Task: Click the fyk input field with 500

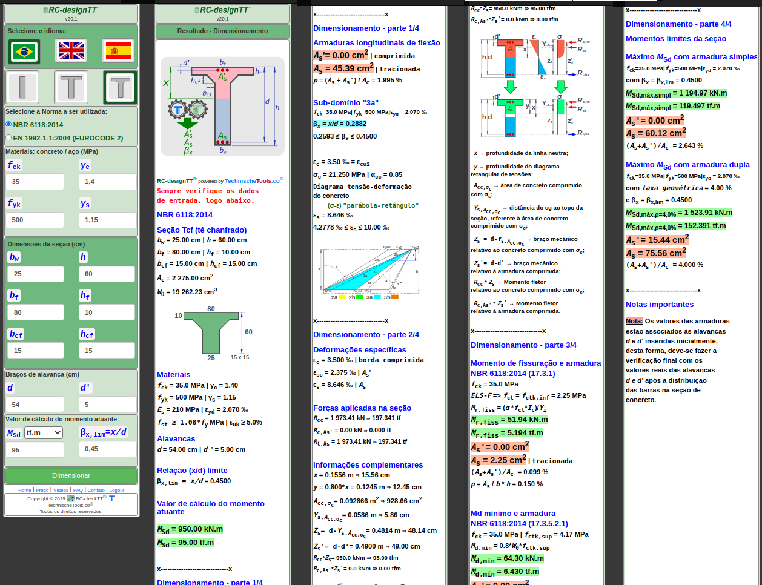Action: pyautogui.click(x=35, y=220)
